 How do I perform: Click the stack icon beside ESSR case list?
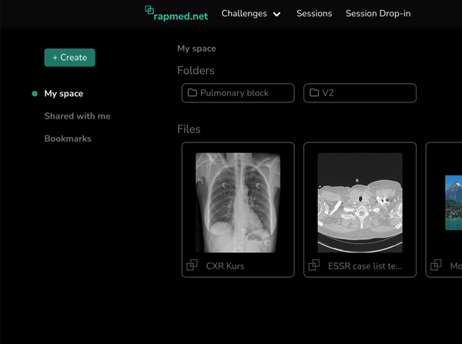pyautogui.click(x=314, y=266)
